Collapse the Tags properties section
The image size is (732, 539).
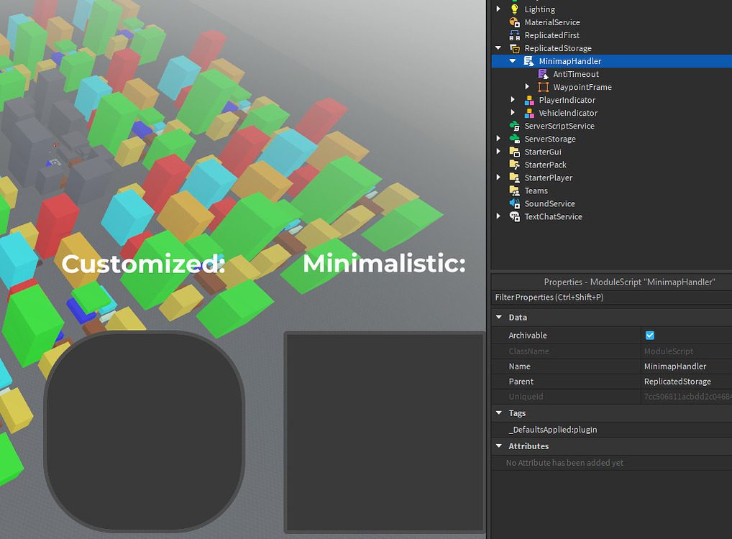point(498,413)
